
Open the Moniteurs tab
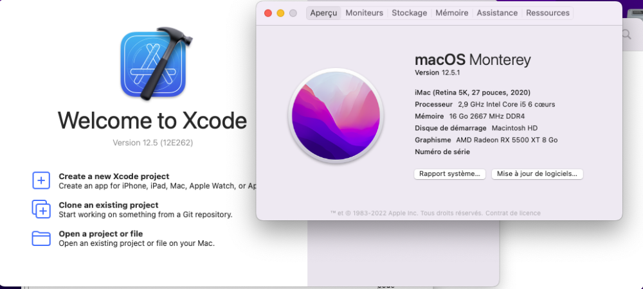(x=364, y=13)
